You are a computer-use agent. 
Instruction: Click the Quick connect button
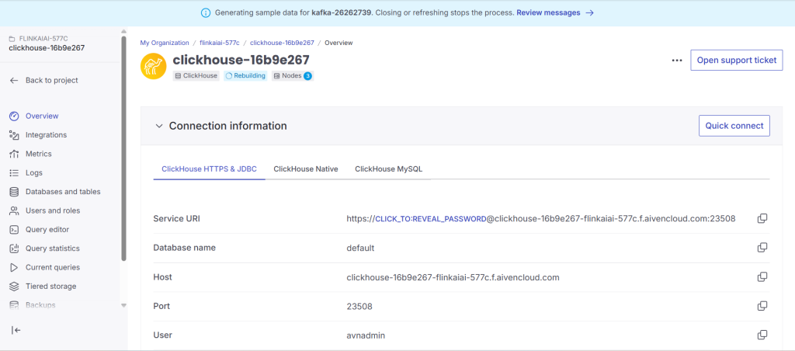[734, 126]
